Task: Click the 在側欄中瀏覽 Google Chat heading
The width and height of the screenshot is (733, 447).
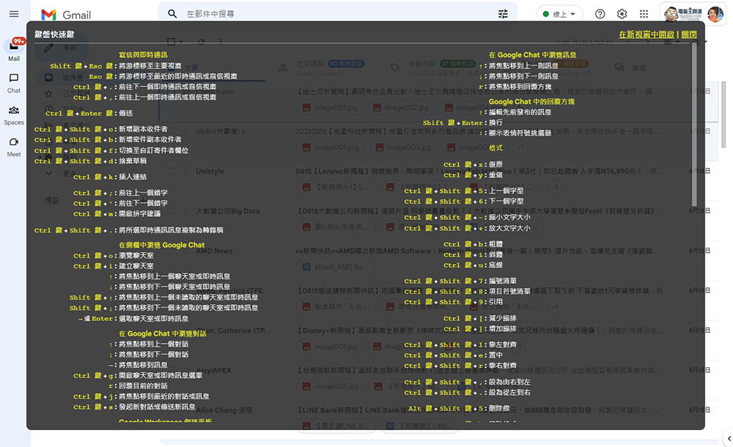Action: coord(162,245)
